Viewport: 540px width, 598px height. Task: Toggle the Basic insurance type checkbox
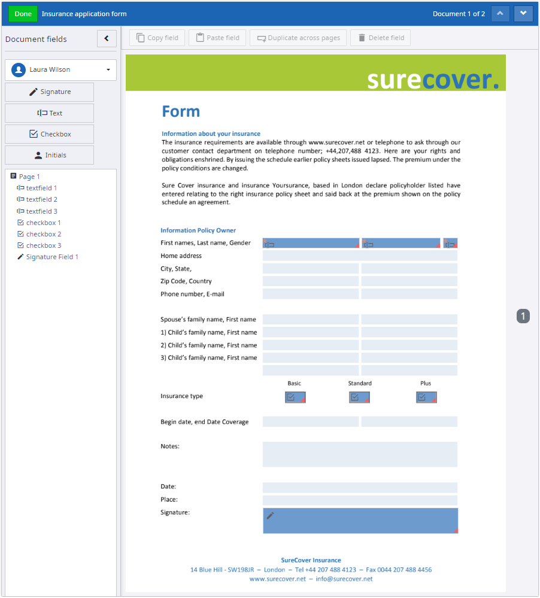(295, 396)
